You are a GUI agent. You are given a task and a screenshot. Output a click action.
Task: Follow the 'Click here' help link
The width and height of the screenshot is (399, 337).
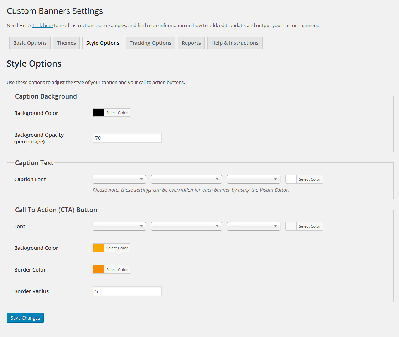coord(42,26)
